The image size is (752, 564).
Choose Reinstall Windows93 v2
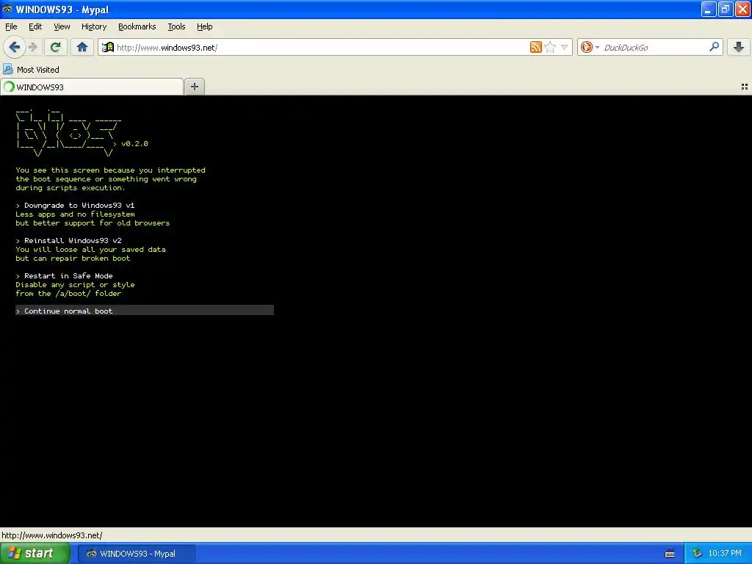[73, 240]
